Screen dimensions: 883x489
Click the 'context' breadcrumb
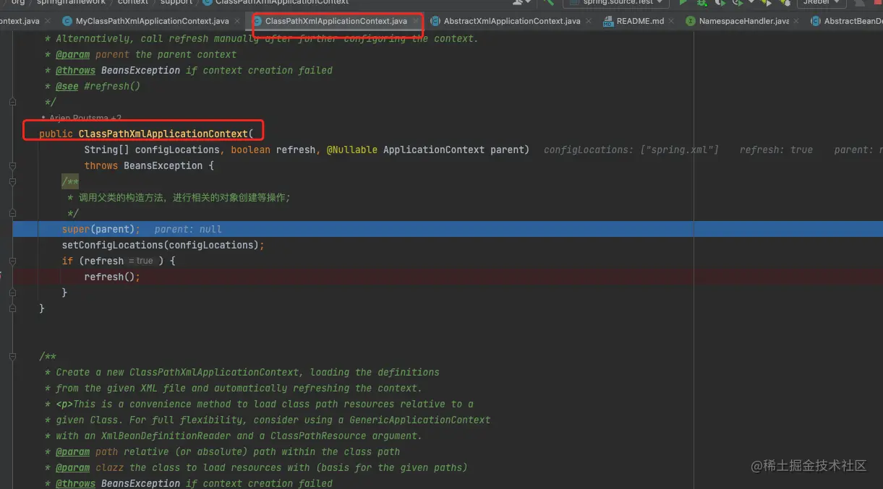(132, 2)
